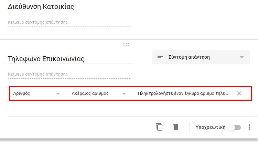Click the Πληκτρολογήστε έναν έγκυρο αριθμό error text field
This screenshot has height=145, width=258.
pyautogui.click(x=184, y=93)
